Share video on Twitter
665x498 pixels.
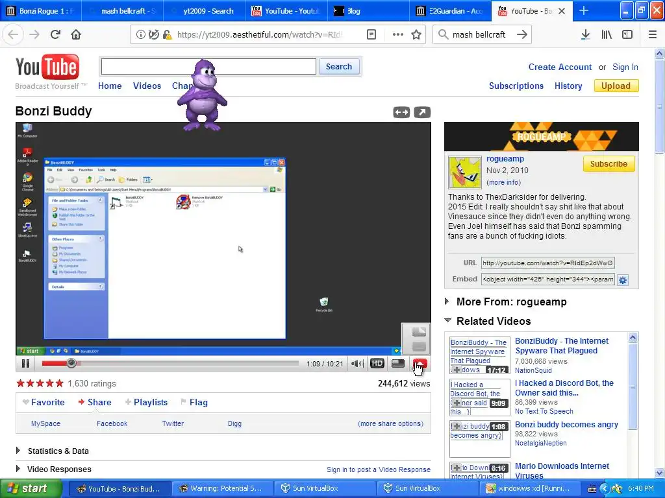(x=173, y=423)
